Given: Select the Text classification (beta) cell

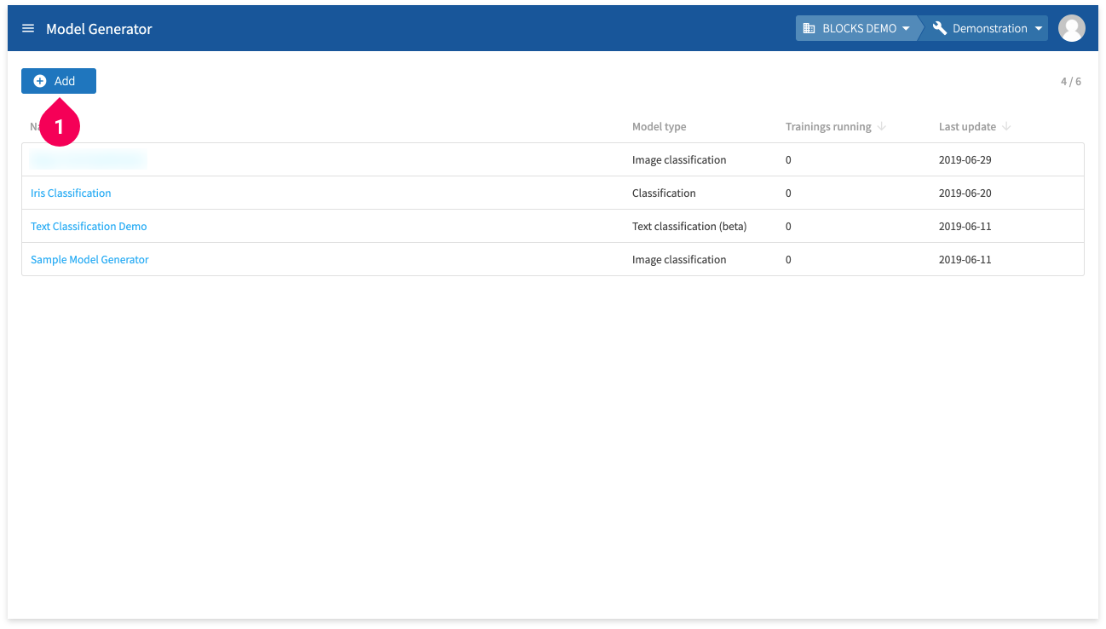Looking at the screenshot, I should point(689,226).
